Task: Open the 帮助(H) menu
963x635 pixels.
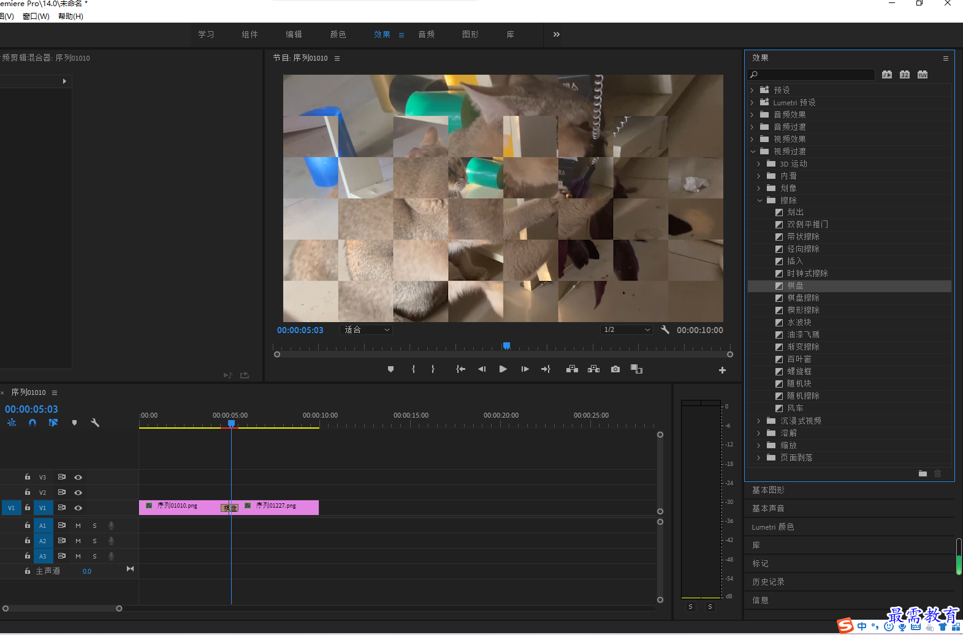Action: pos(70,17)
